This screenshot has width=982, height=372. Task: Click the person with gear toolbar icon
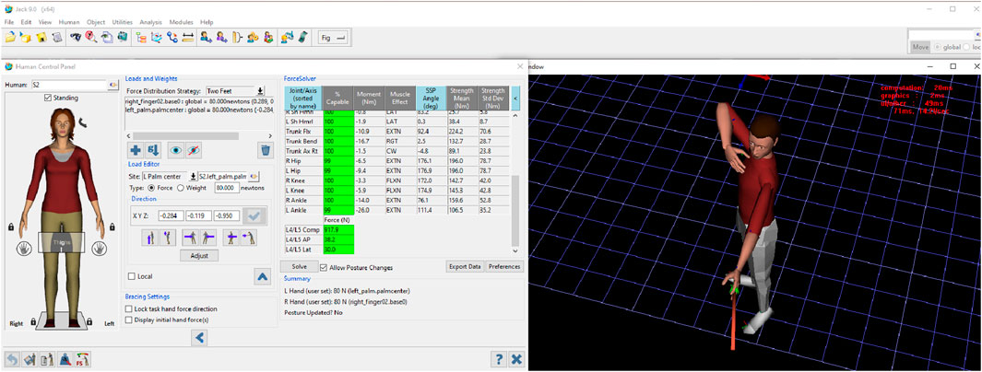pyautogui.click(x=253, y=38)
